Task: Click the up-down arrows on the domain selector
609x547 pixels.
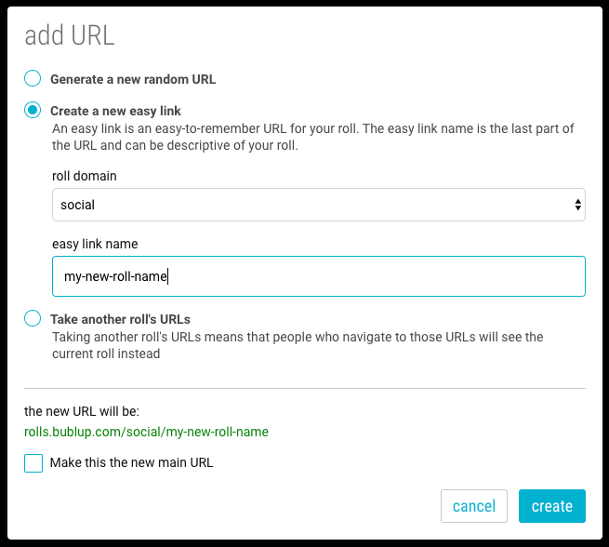Action: (x=578, y=205)
